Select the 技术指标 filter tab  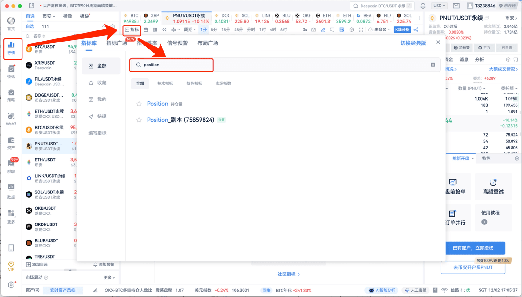click(x=165, y=84)
